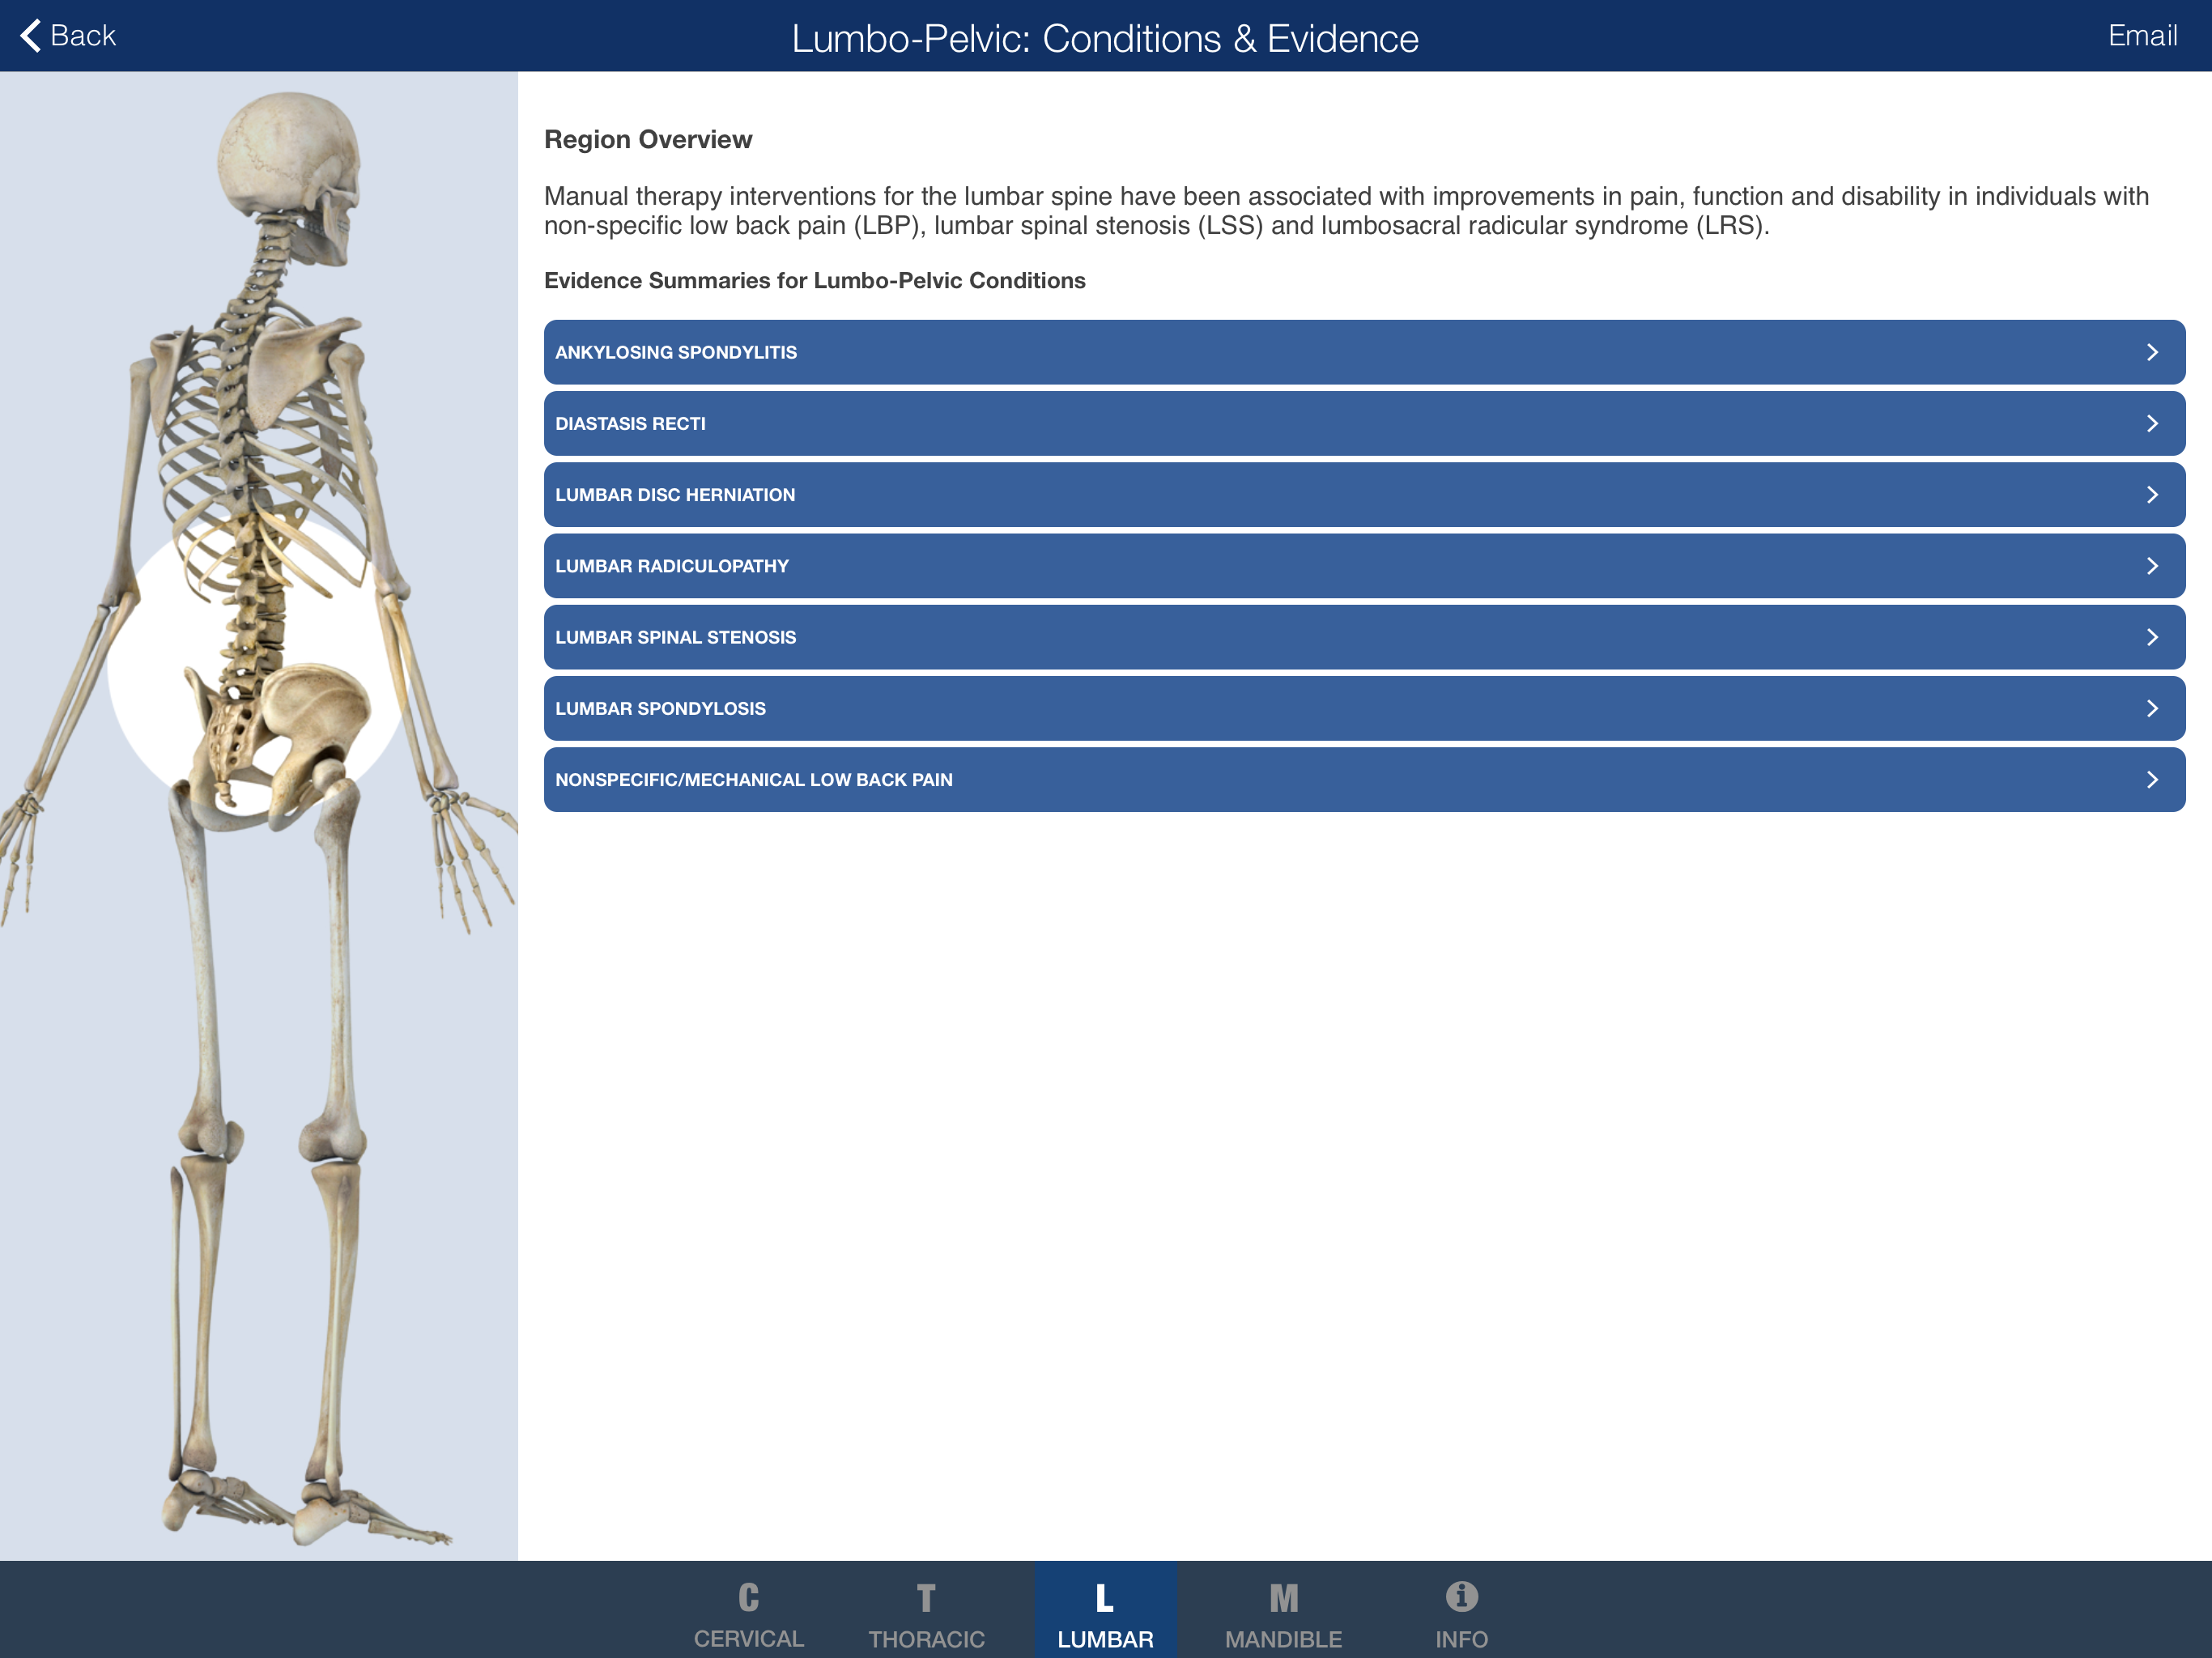Screen dimensions: 2212x1658
Task: Select the Cervical C icon
Action: [748, 1597]
